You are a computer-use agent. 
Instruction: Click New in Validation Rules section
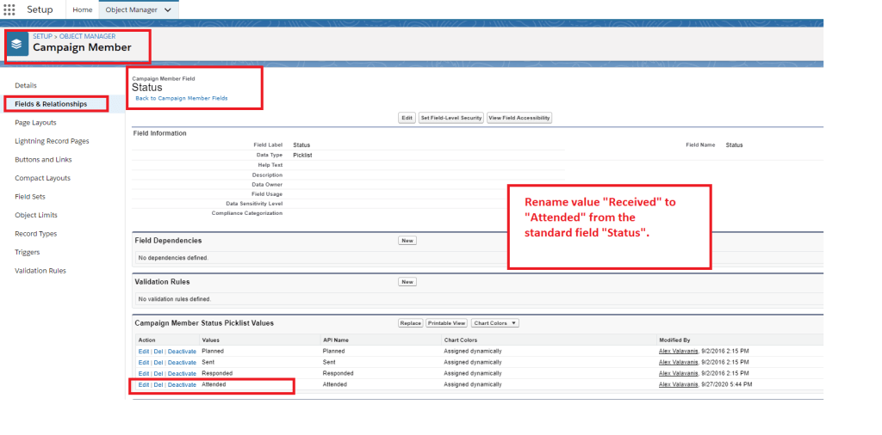[407, 282]
